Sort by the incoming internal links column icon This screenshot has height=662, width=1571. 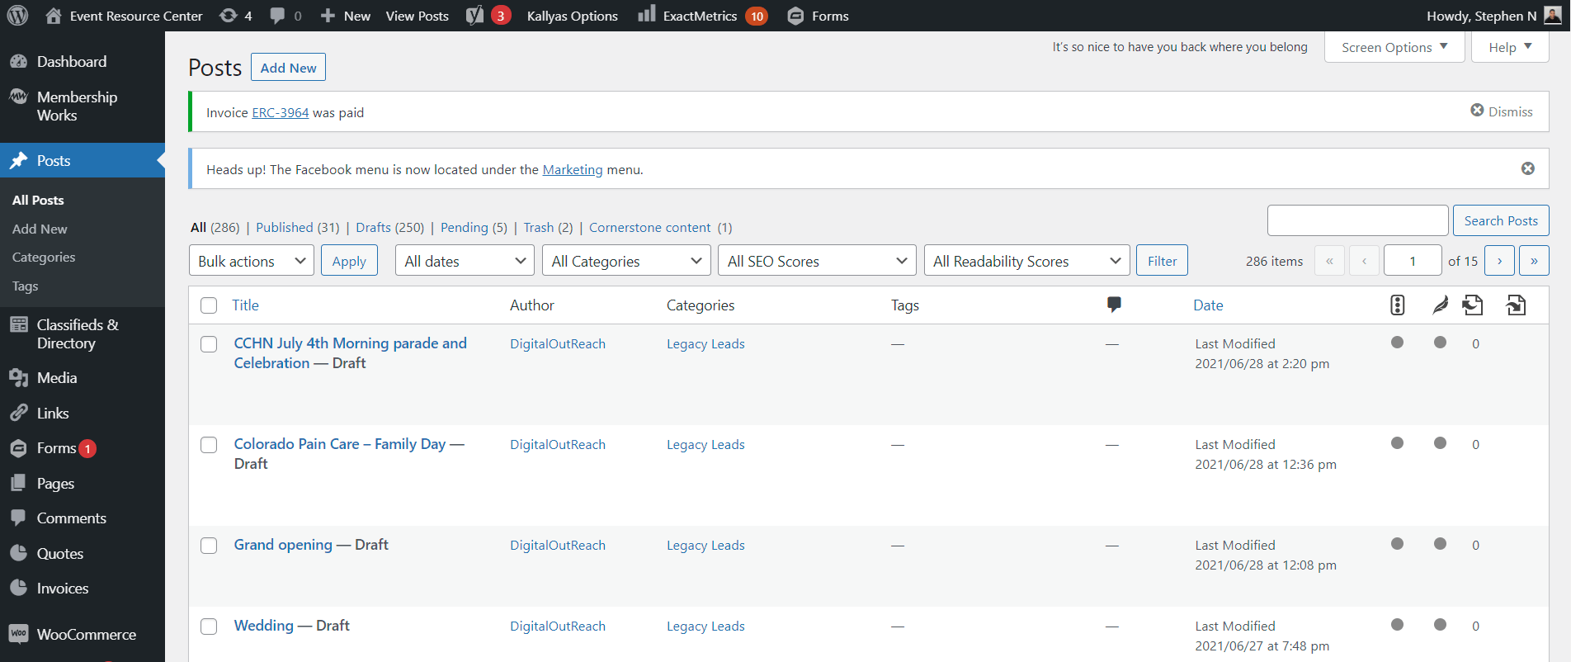coord(1516,305)
